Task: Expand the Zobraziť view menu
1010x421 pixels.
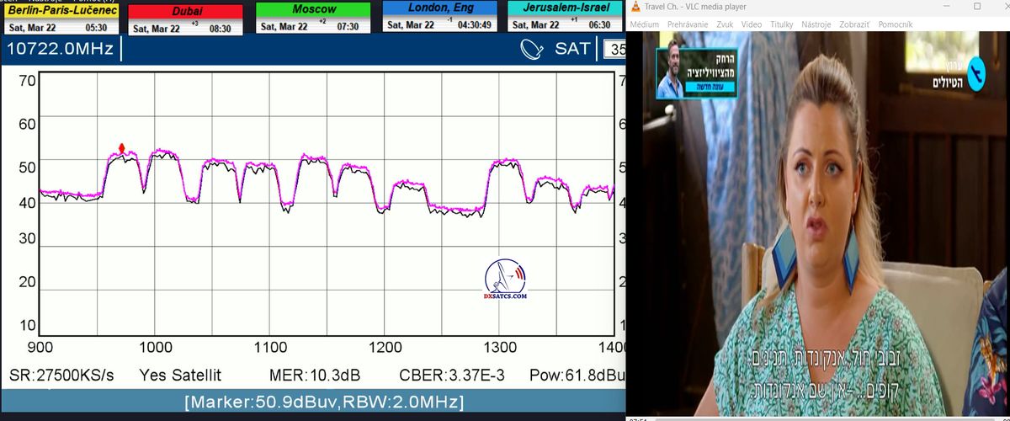Action: click(854, 24)
